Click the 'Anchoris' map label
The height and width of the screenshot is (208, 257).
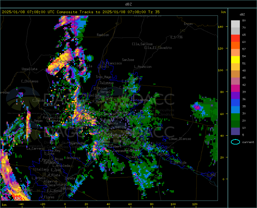pos(73,158)
